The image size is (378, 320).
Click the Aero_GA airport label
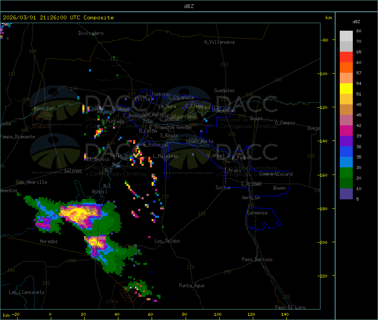251,198
